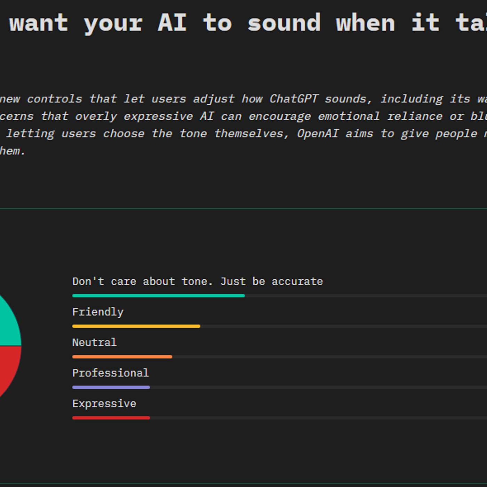Click the word ChatGPT in the description

tap(294, 99)
